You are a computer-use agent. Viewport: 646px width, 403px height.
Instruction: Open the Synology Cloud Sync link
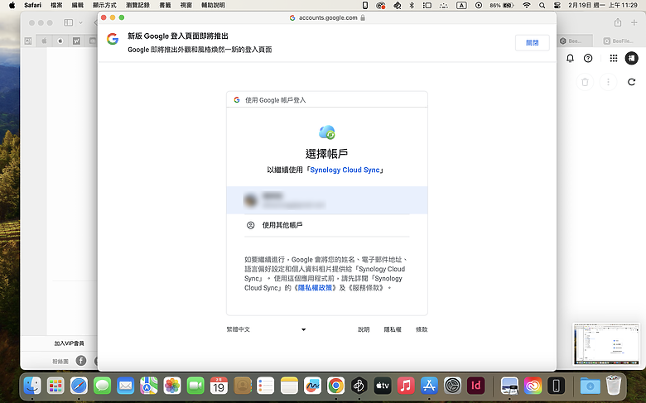345,170
